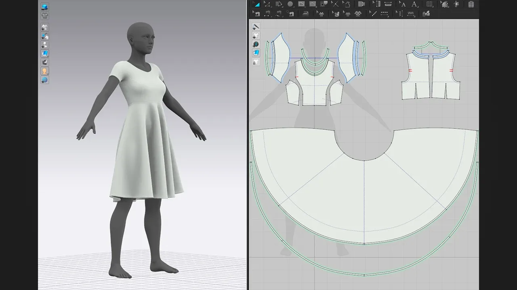Toggle Show 3D Sewing visibility in 3D view

click(x=45, y=36)
